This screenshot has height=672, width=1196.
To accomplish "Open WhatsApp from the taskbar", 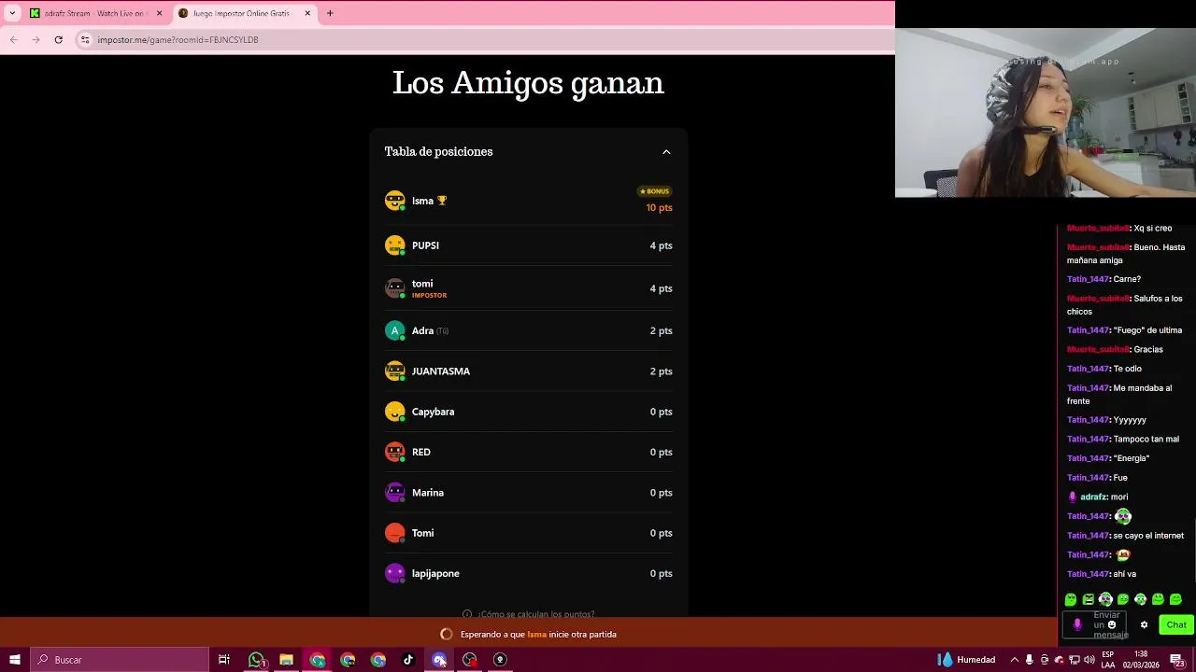I will [256, 660].
